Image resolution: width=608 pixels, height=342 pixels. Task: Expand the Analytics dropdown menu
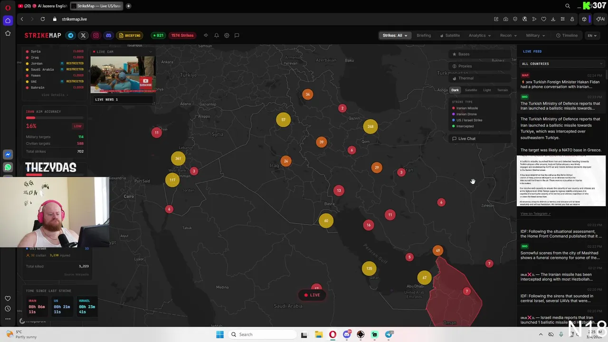[x=480, y=35]
